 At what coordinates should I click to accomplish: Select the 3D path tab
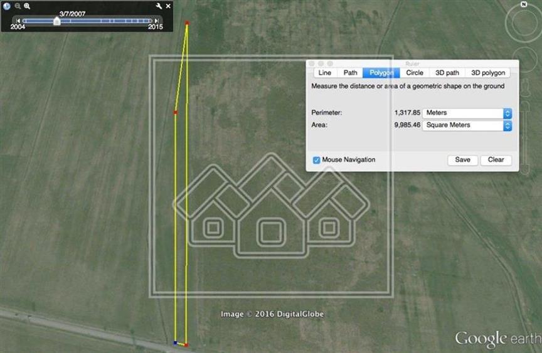click(447, 73)
